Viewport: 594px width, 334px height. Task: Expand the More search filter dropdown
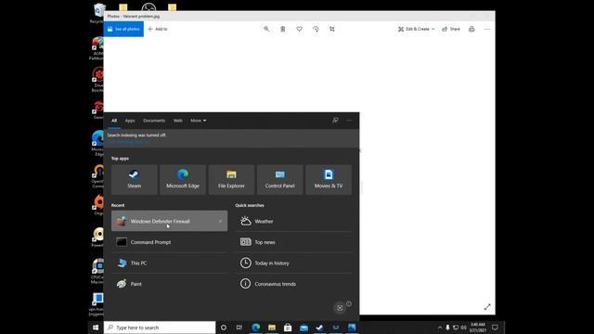pyautogui.click(x=198, y=121)
